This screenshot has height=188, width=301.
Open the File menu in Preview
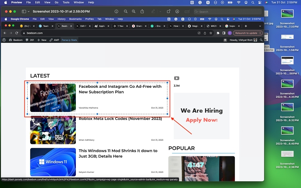point(28,2)
